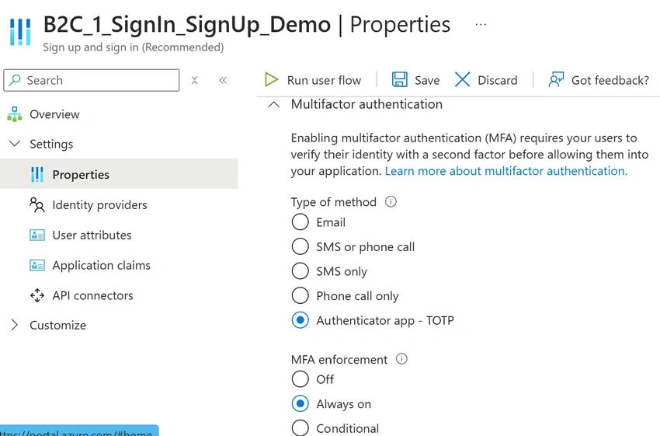
Task: Set MFA enforcement to Always on
Action: click(300, 403)
